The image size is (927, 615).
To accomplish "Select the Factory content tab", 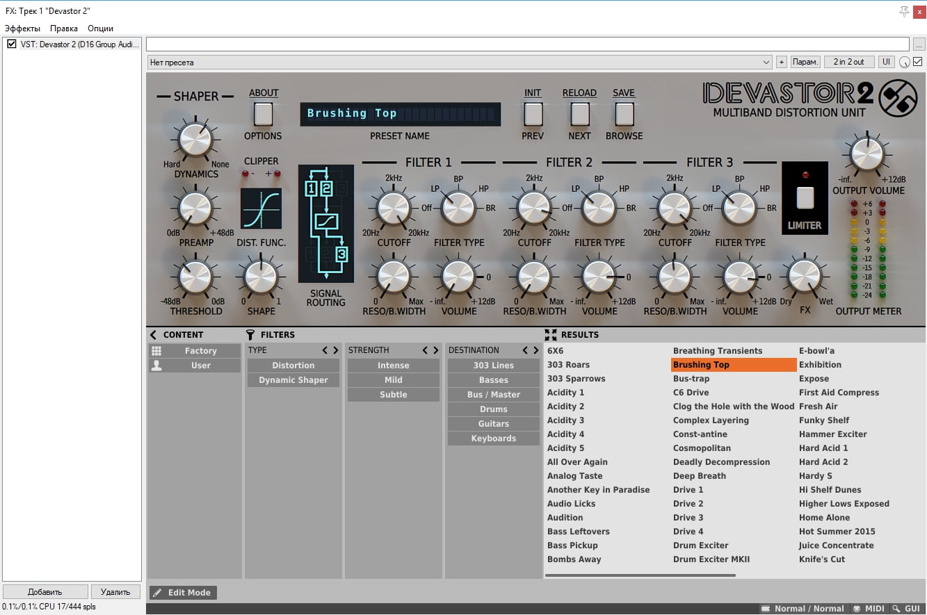I will click(195, 351).
